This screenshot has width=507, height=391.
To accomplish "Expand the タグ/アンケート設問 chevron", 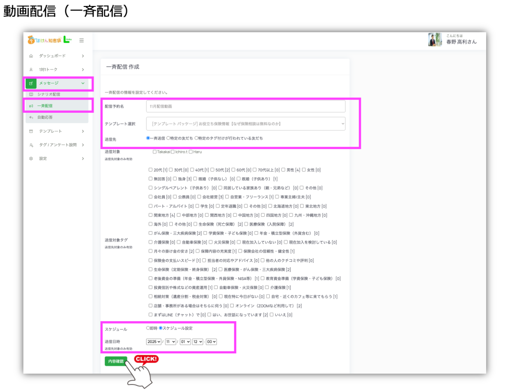I will (x=83, y=145).
